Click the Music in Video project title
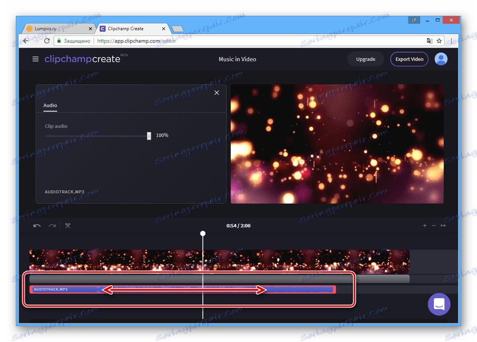The height and width of the screenshot is (342, 477). point(238,59)
